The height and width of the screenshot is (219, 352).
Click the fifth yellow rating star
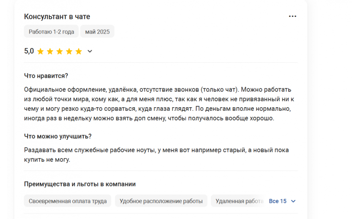(x=78, y=51)
